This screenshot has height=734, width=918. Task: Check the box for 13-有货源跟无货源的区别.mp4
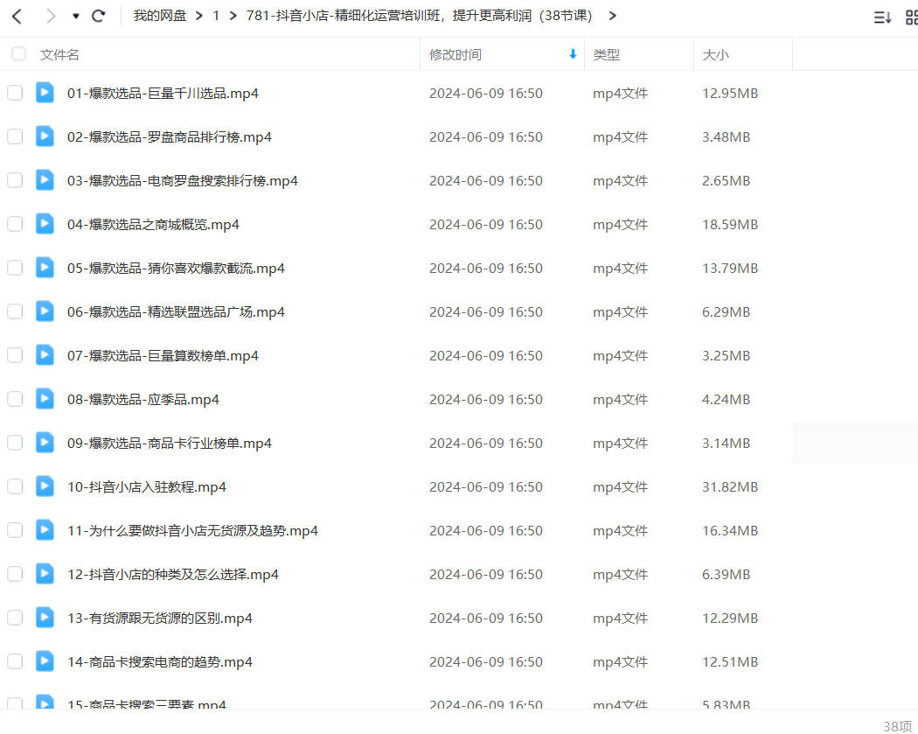(15, 618)
